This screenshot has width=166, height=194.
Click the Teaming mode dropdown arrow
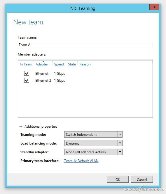(120, 134)
